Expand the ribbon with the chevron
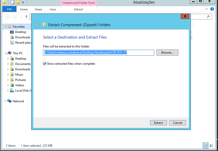 [x=207, y=9]
